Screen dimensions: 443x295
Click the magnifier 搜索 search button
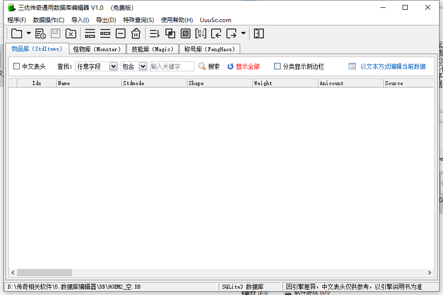(209, 66)
